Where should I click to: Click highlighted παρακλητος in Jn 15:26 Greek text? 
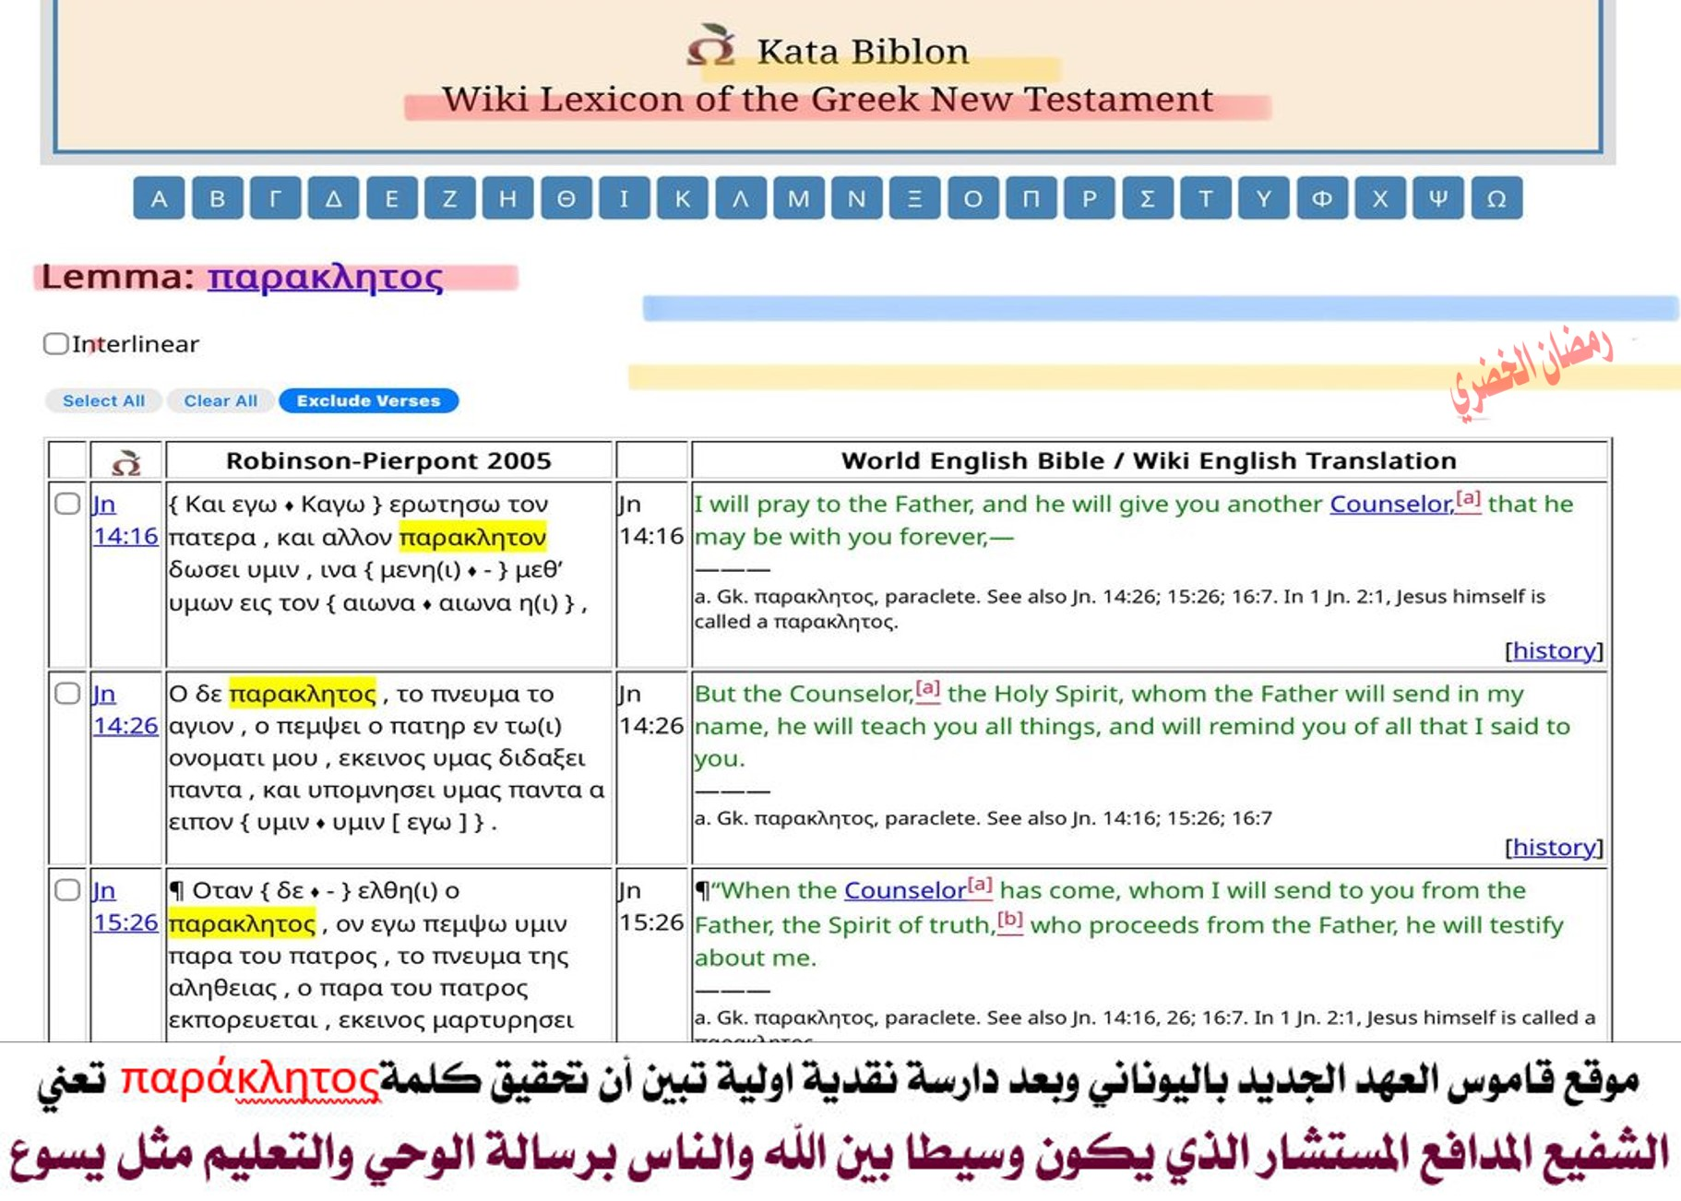[242, 923]
